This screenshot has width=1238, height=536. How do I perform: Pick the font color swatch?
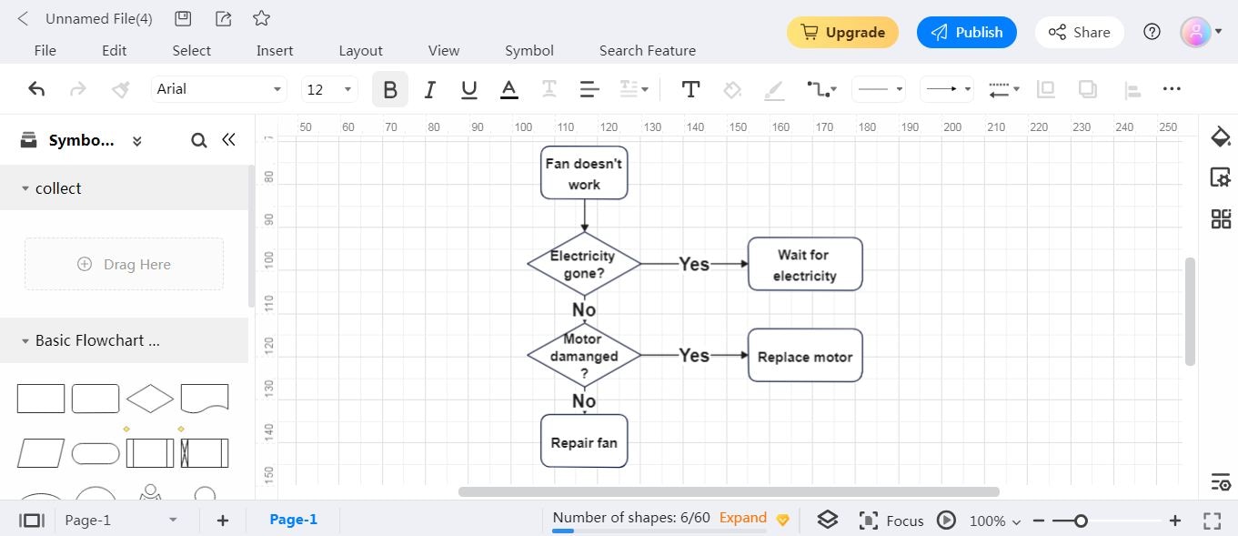pos(509,89)
